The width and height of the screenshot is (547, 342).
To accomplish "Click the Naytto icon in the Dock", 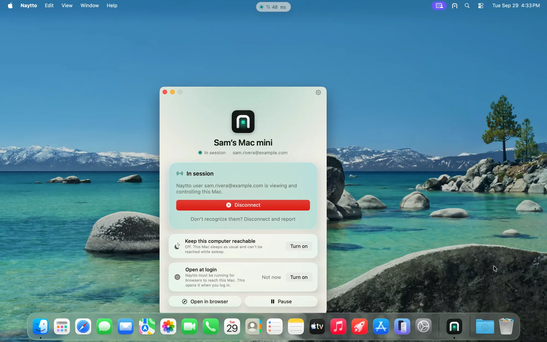I will tap(454, 326).
